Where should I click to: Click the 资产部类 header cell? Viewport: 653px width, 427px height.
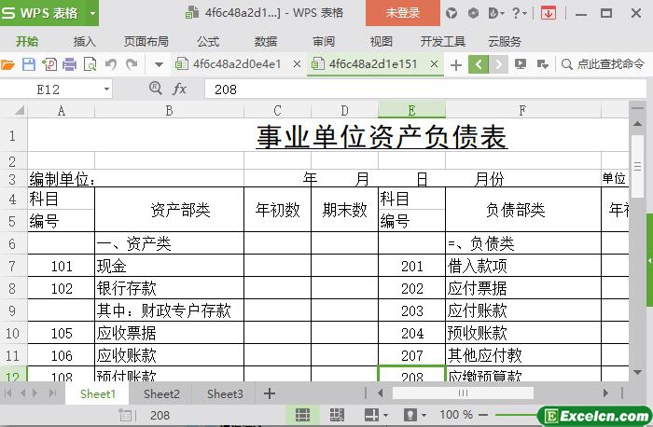pos(169,210)
